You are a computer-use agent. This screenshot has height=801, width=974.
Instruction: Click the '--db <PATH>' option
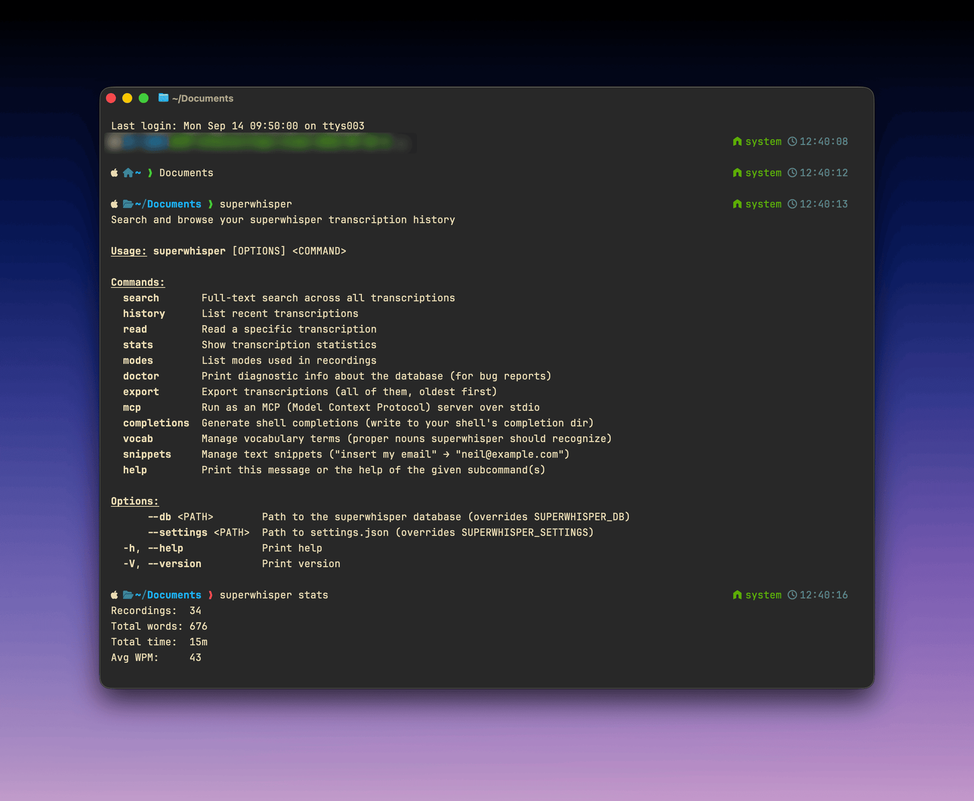click(180, 517)
